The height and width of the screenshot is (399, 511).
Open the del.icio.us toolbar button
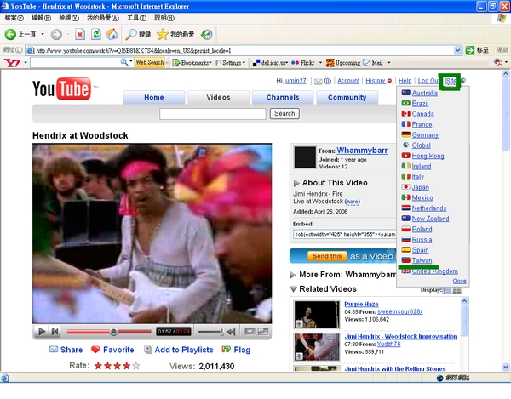click(270, 62)
